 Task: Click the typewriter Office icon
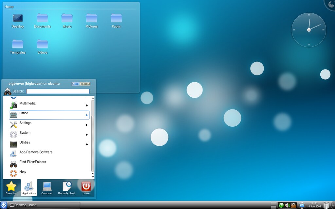(x=13, y=115)
